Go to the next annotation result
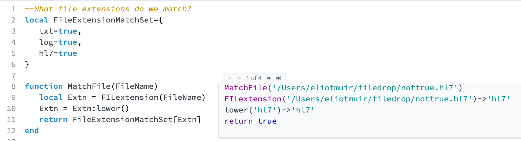 point(269,78)
